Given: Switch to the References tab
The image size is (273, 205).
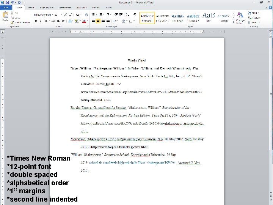Looking at the screenshot, I should (x=65, y=8).
